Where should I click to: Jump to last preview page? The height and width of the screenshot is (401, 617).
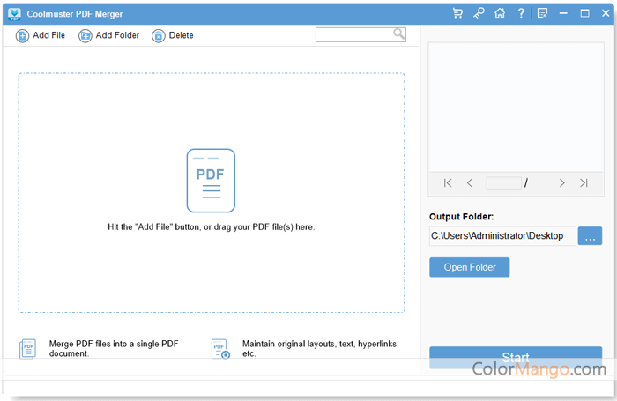coord(584,183)
